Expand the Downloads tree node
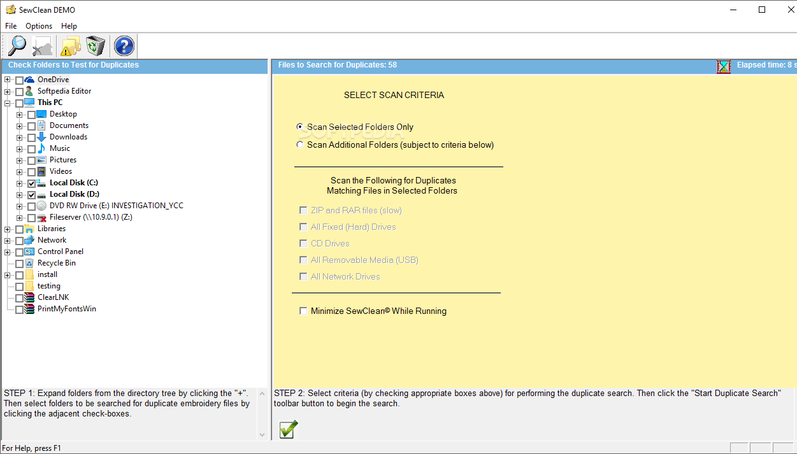797x454 pixels. [x=20, y=137]
